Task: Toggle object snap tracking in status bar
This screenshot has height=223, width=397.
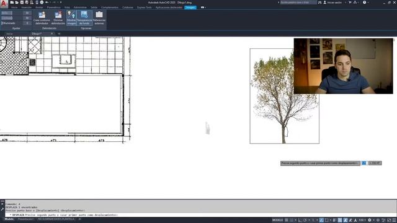Action: pyautogui.click(x=321, y=221)
